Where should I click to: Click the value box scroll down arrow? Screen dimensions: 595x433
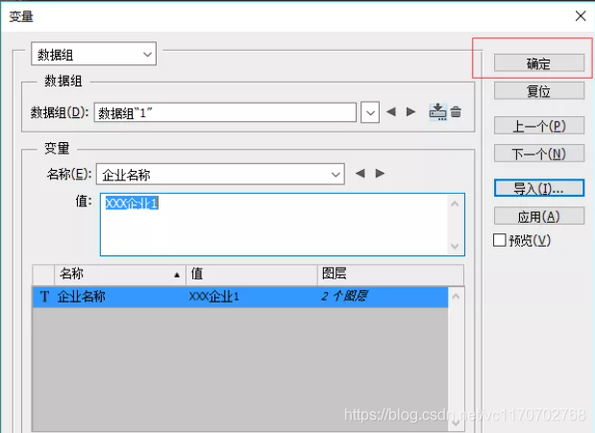(455, 247)
